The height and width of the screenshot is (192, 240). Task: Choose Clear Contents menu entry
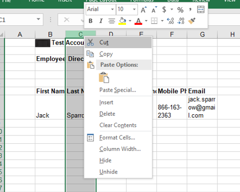(x=118, y=125)
